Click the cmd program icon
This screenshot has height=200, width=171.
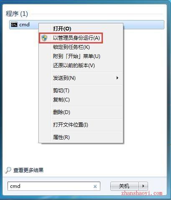coord(14,25)
